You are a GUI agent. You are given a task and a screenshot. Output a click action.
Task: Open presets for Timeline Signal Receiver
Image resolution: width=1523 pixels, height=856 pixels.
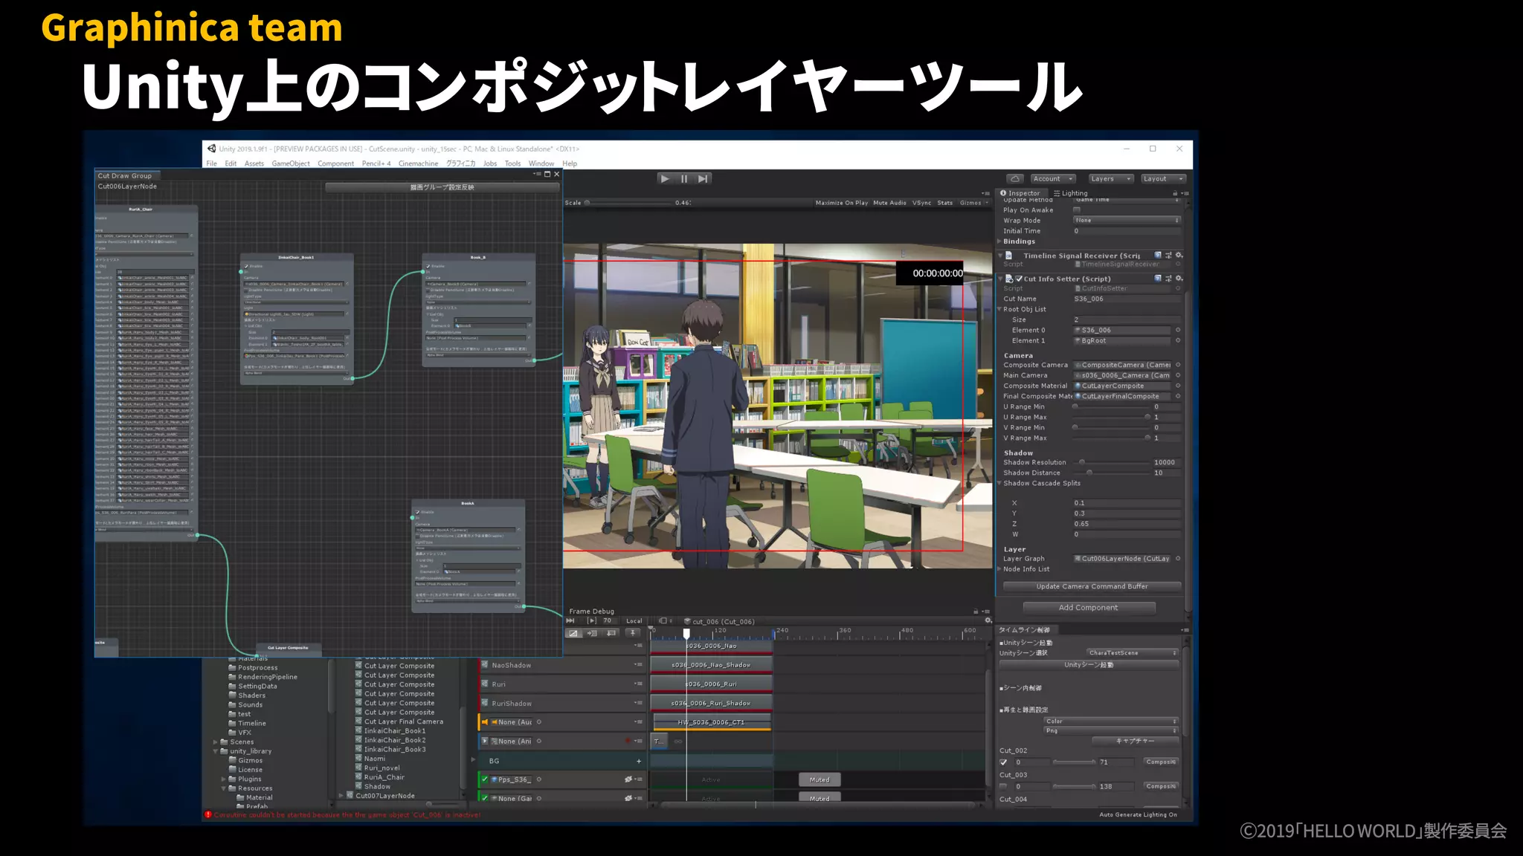click(1168, 256)
